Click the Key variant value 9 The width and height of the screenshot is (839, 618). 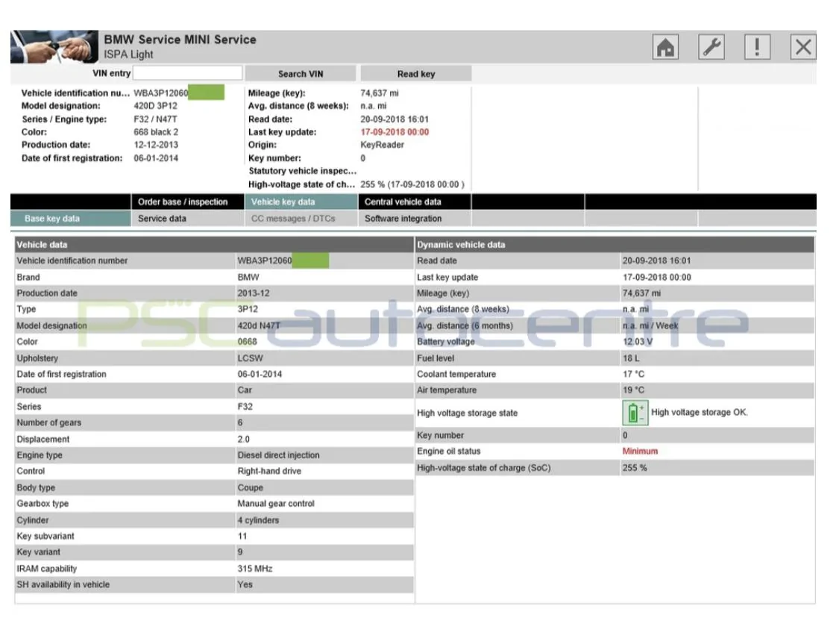[240, 552]
